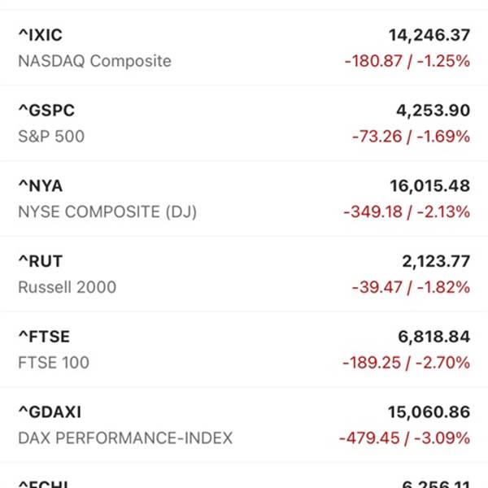Open the ^FTSE ticker symbol
Viewport: 488px width, 488px height.
44,337
